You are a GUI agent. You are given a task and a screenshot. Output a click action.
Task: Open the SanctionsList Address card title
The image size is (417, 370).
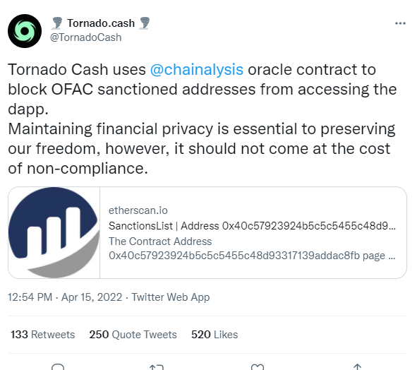click(252, 226)
